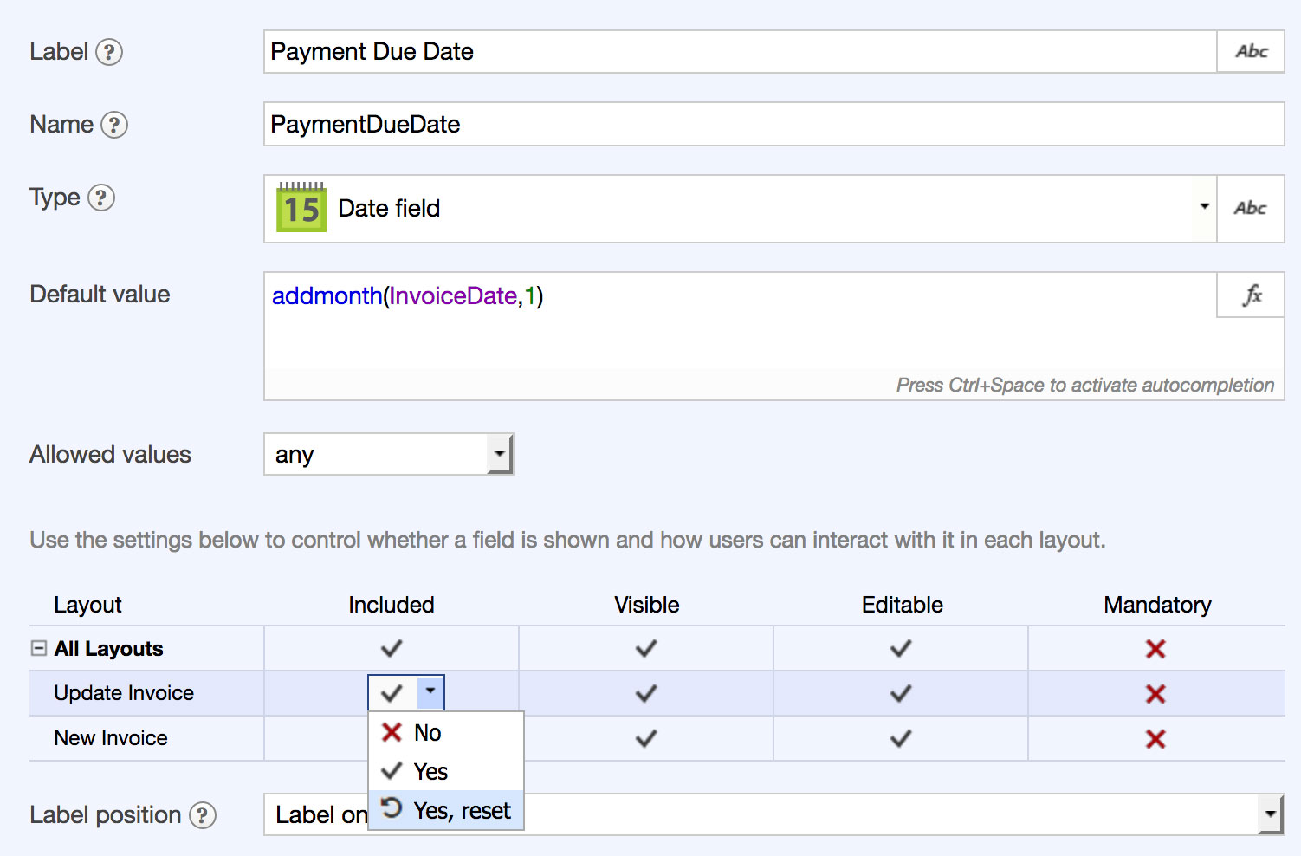Open the help tooltip for Type
This screenshot has height=856, width=1301.
[x=101, y=198]
